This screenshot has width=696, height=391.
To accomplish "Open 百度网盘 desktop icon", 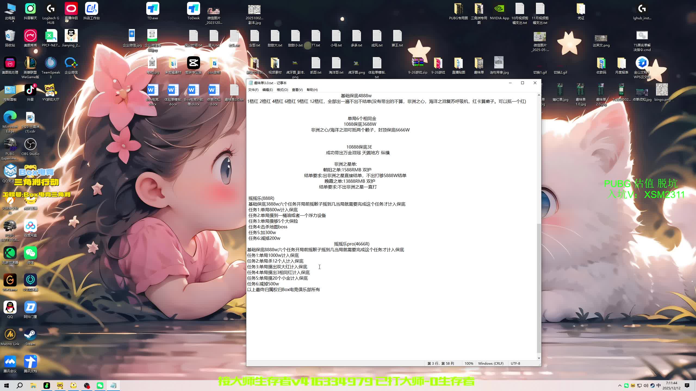I will (x=30, y=226).
